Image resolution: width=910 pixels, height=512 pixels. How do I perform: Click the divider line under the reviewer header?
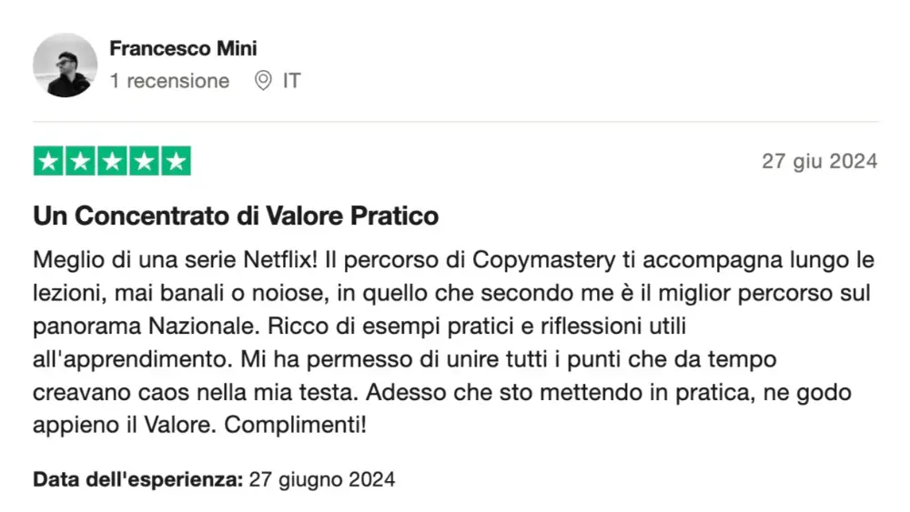(x=455, y=122)
